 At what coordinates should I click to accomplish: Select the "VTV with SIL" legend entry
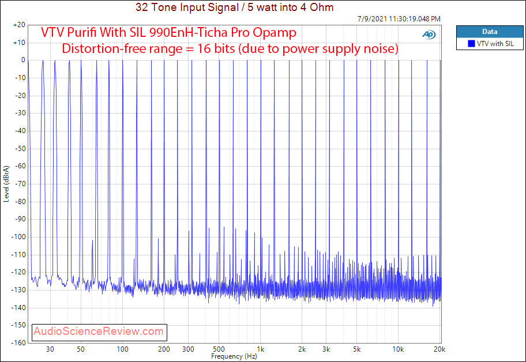coord(490,44)
